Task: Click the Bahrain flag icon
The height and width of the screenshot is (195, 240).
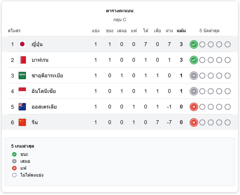Action: point(22,60)
